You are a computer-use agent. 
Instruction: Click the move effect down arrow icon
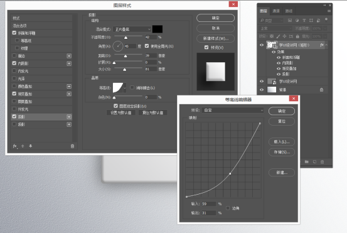pyautogui.click(x=31, y=146)
